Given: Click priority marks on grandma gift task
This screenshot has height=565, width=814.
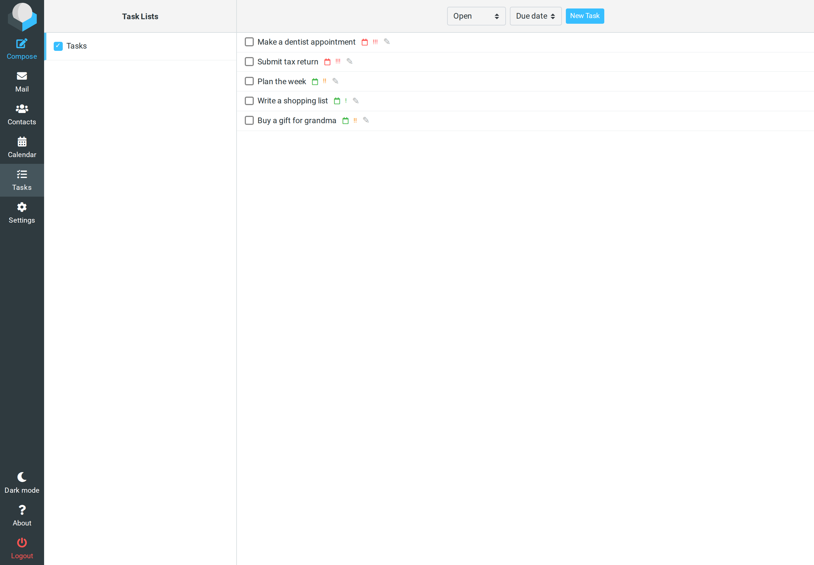Looking at the screenshot, I should [x=355, y=120].
